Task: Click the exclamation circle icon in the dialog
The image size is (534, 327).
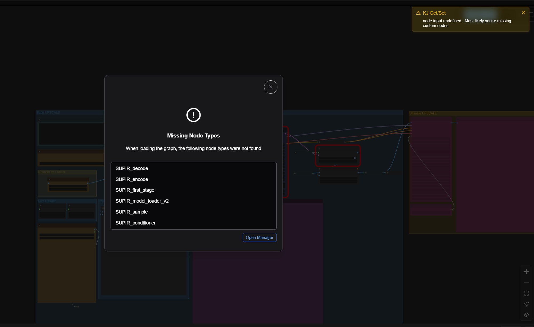Action: (x=193, y=115)
